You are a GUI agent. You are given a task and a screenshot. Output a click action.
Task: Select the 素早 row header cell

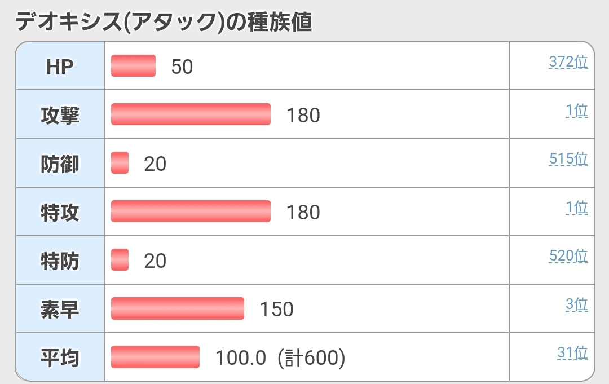(60, 309)
